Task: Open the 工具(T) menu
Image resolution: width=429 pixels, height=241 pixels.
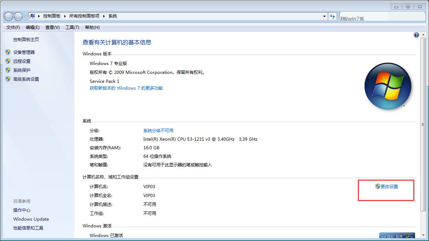Action: tap(72, 27)
